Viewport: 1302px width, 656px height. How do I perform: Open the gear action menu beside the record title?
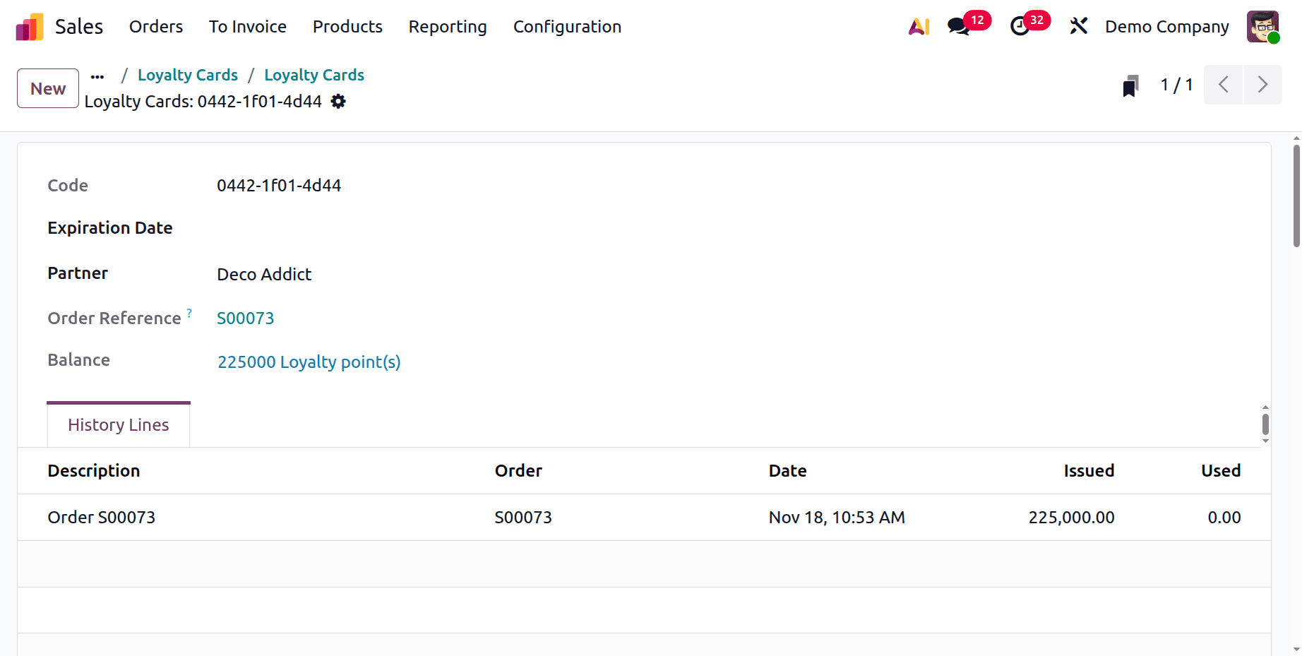[x=338, y=102]
